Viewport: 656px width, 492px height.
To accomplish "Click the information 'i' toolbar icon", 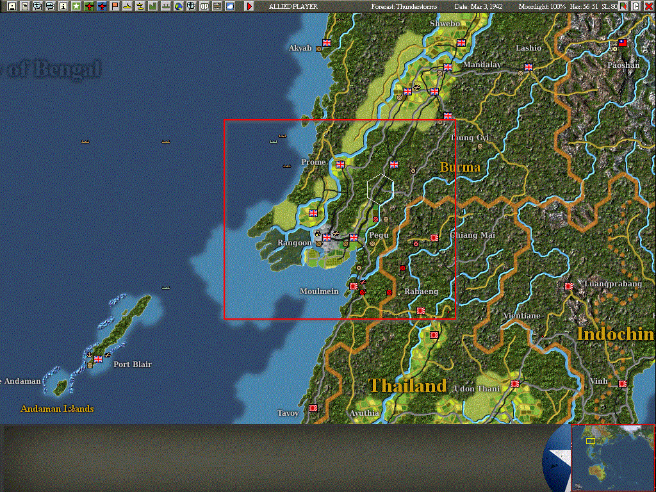I will tap(63, 6).
